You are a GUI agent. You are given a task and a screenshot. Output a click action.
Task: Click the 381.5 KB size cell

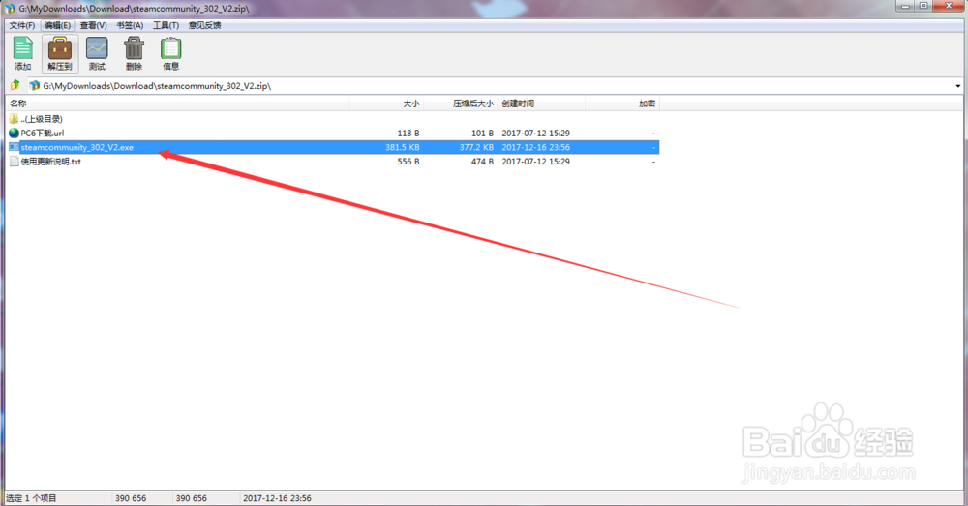(403, 147)
